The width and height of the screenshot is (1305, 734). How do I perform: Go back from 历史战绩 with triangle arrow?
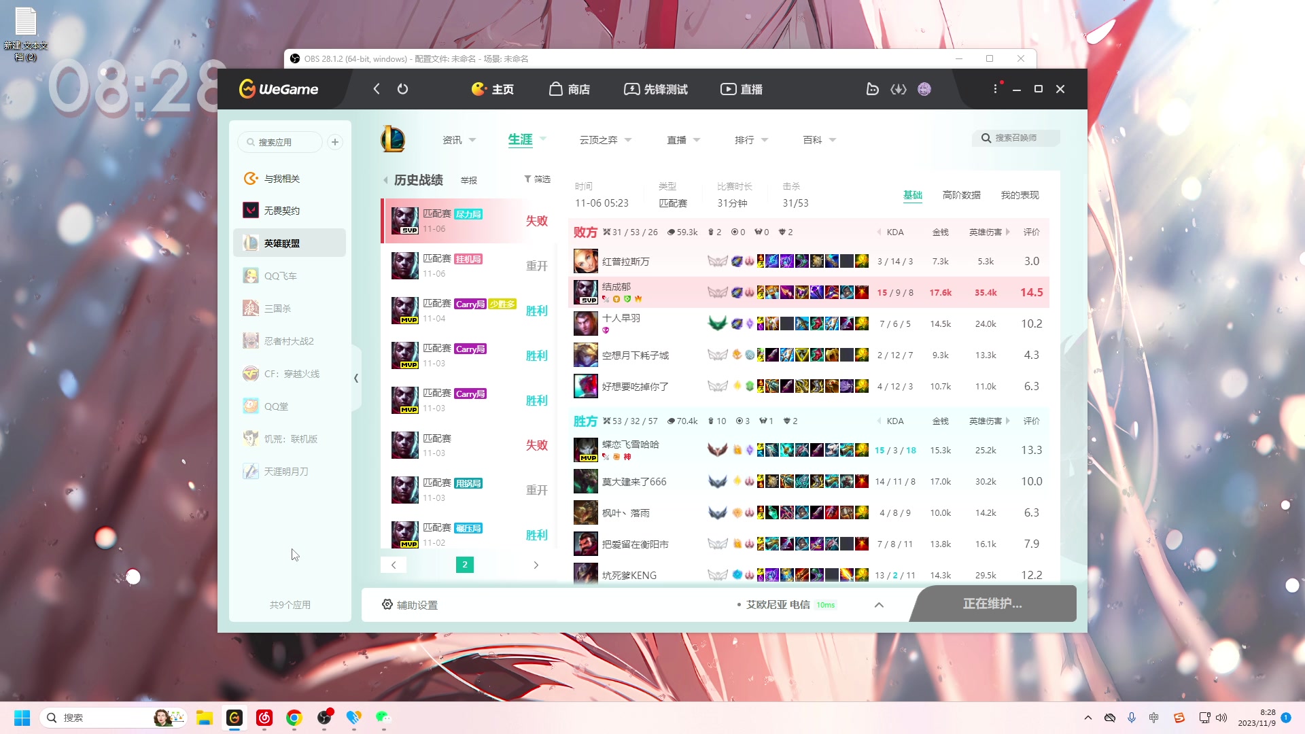tap(385, 180)
